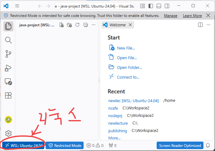
Task: Click the yellow N account icon
Action: click(8, 120)
